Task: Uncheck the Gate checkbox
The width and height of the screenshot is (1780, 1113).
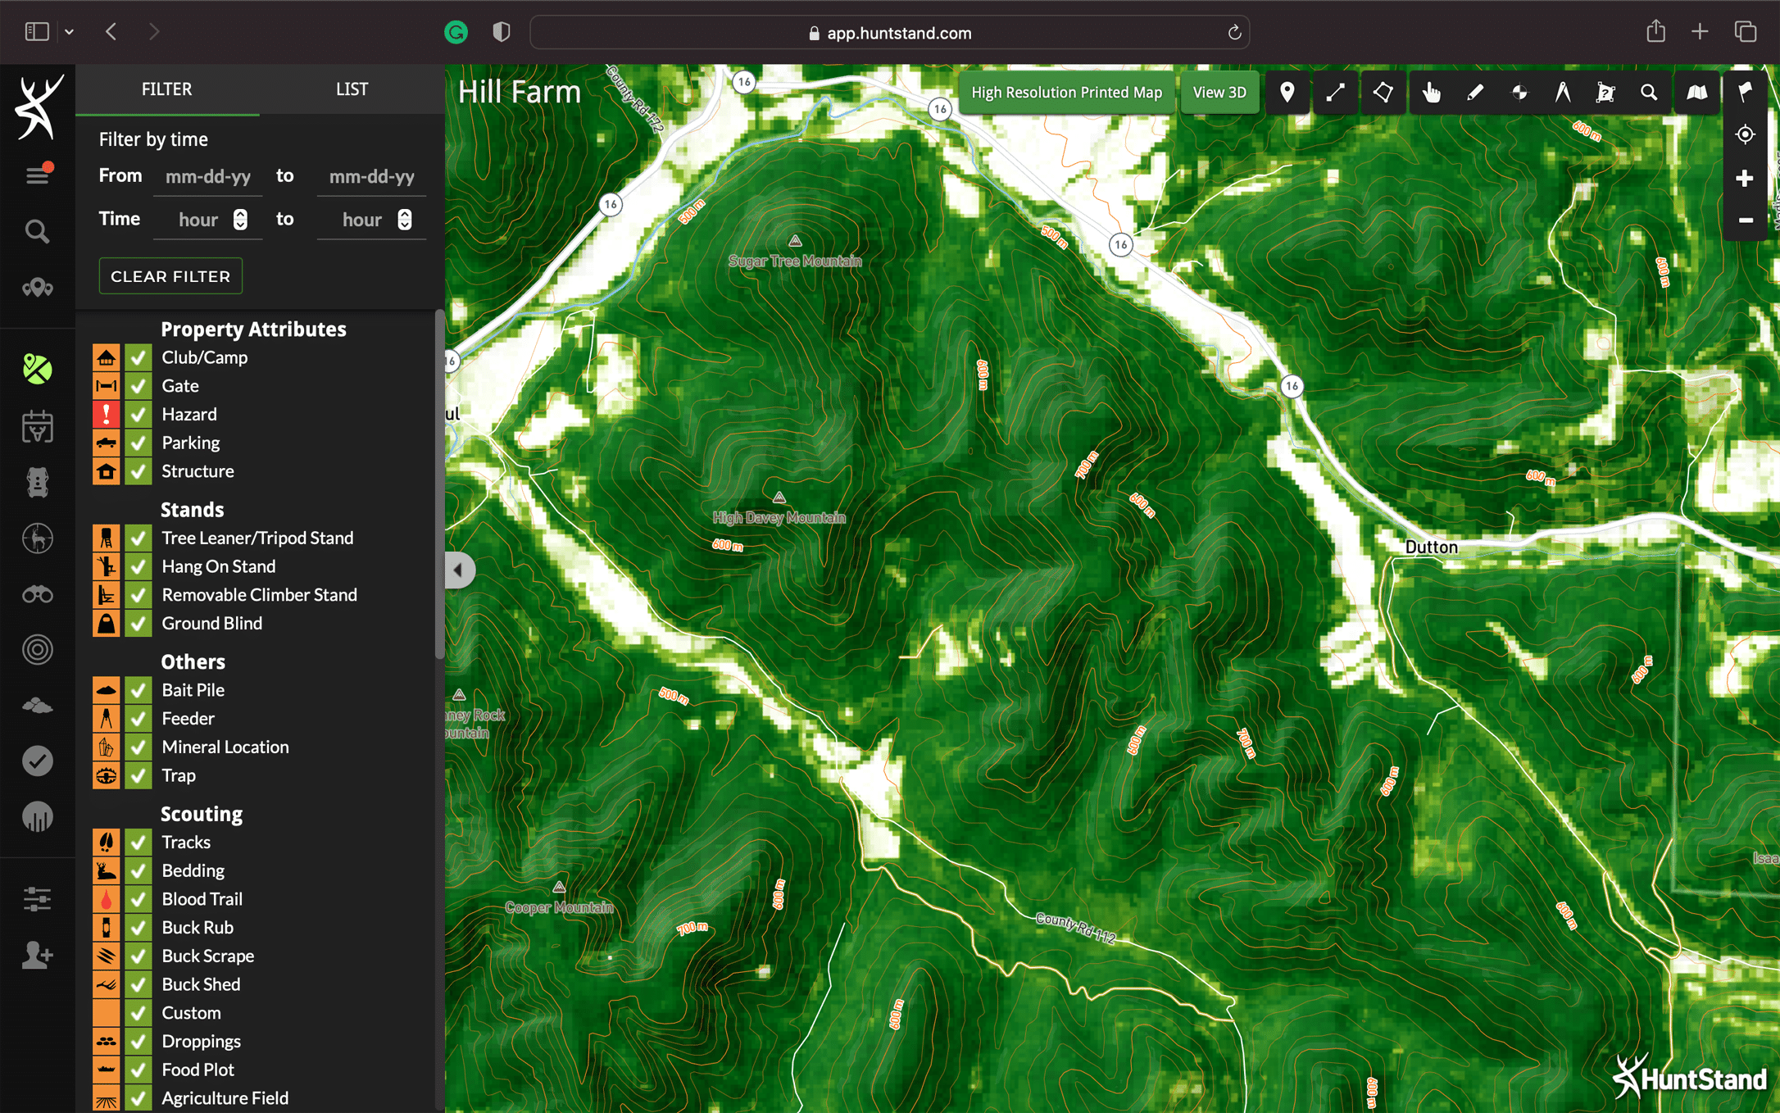Action: point(138,386)
